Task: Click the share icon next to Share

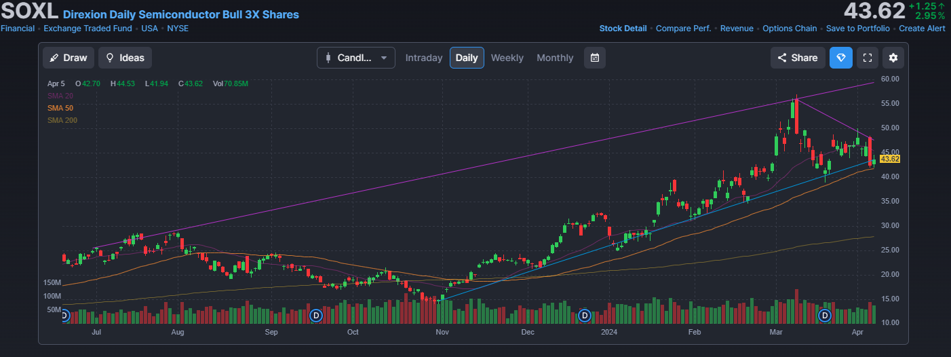Action: tap(782, 58)
